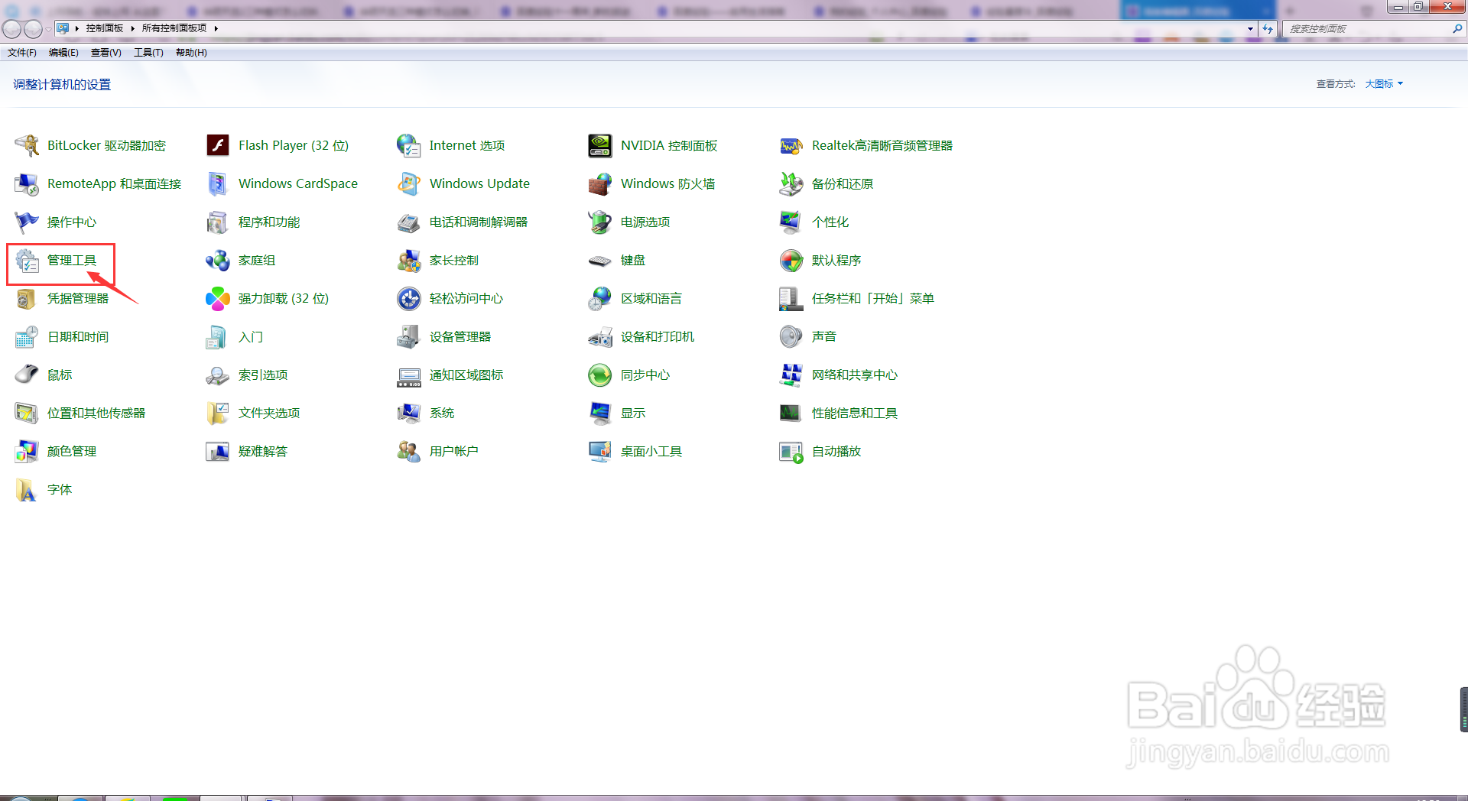Open the 帮助(H) menu
Screen dimensions: 1468x801
(x=191, y=53)
